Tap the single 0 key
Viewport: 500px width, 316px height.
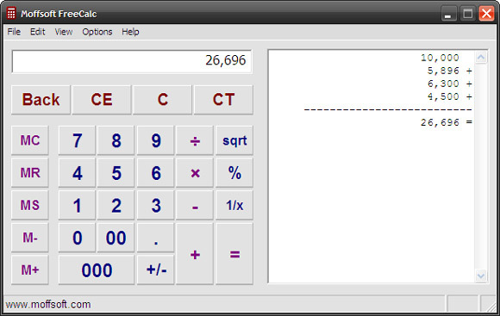click(77, 238)
